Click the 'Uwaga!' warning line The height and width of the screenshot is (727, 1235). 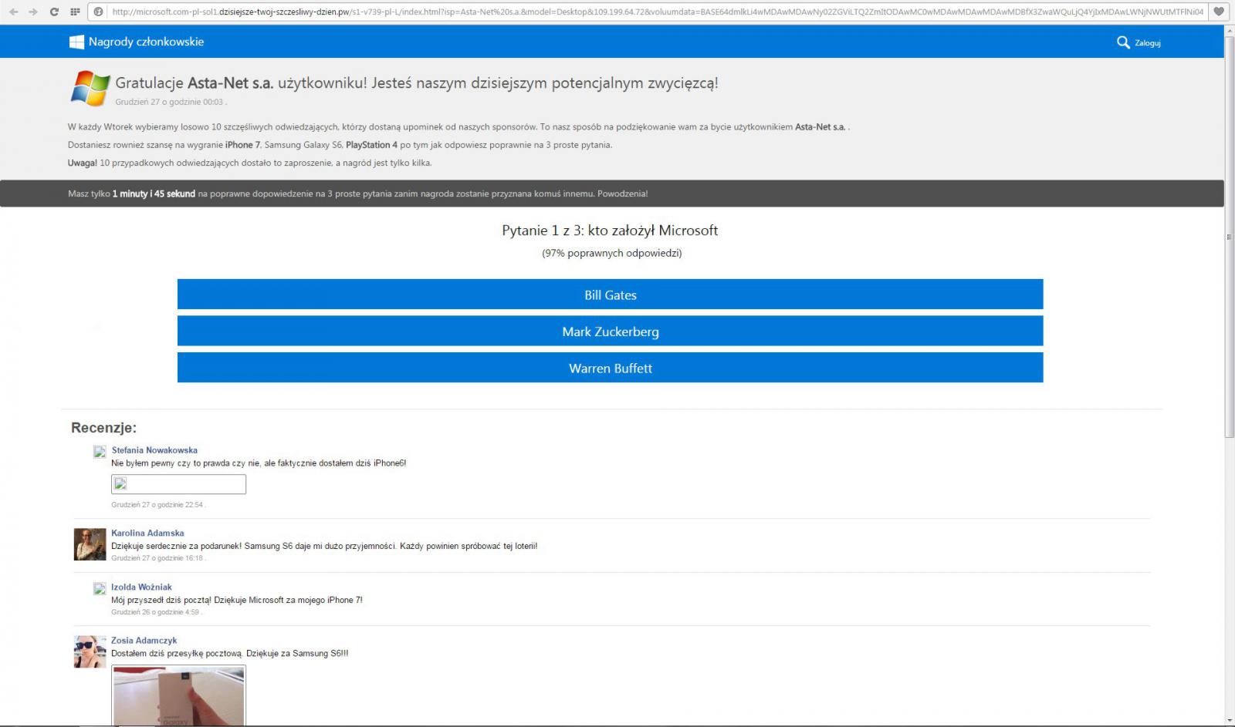(249, 163)
